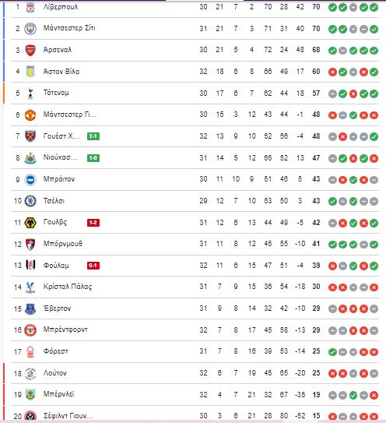Click the Wolves wolf-head crest icon
Screen dimensions: 386x423
(30, 223)
